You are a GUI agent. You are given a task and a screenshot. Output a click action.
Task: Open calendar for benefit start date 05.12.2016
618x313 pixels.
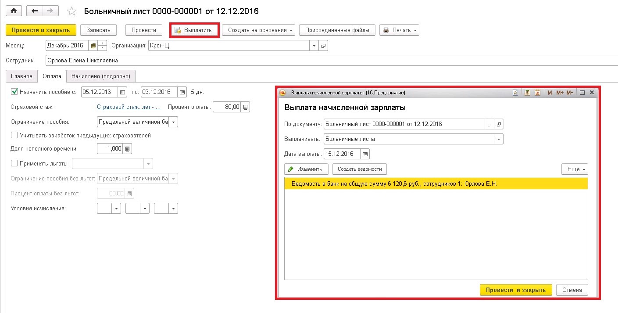tap(122, 92)
